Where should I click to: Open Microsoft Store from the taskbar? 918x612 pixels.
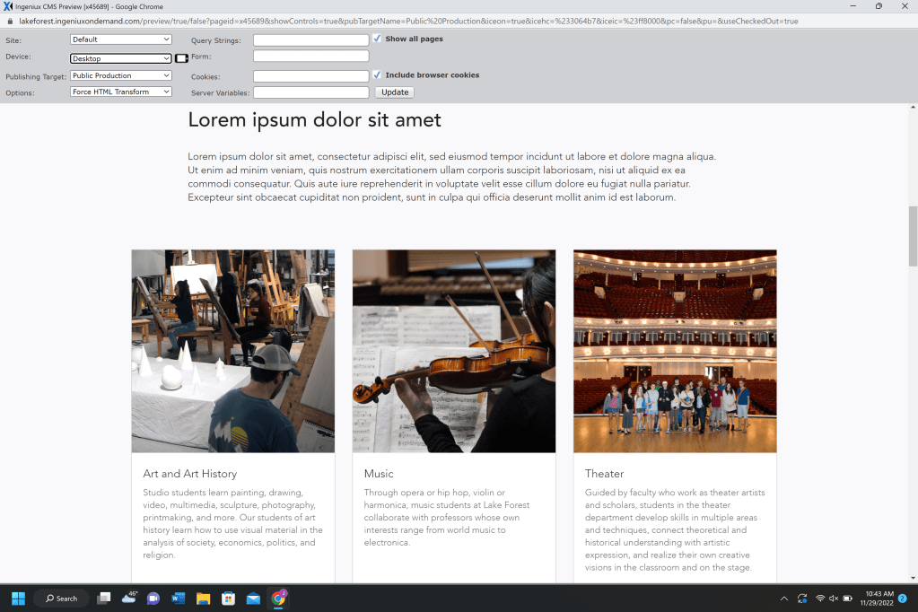pyautogui.click(x=228, y=599)
